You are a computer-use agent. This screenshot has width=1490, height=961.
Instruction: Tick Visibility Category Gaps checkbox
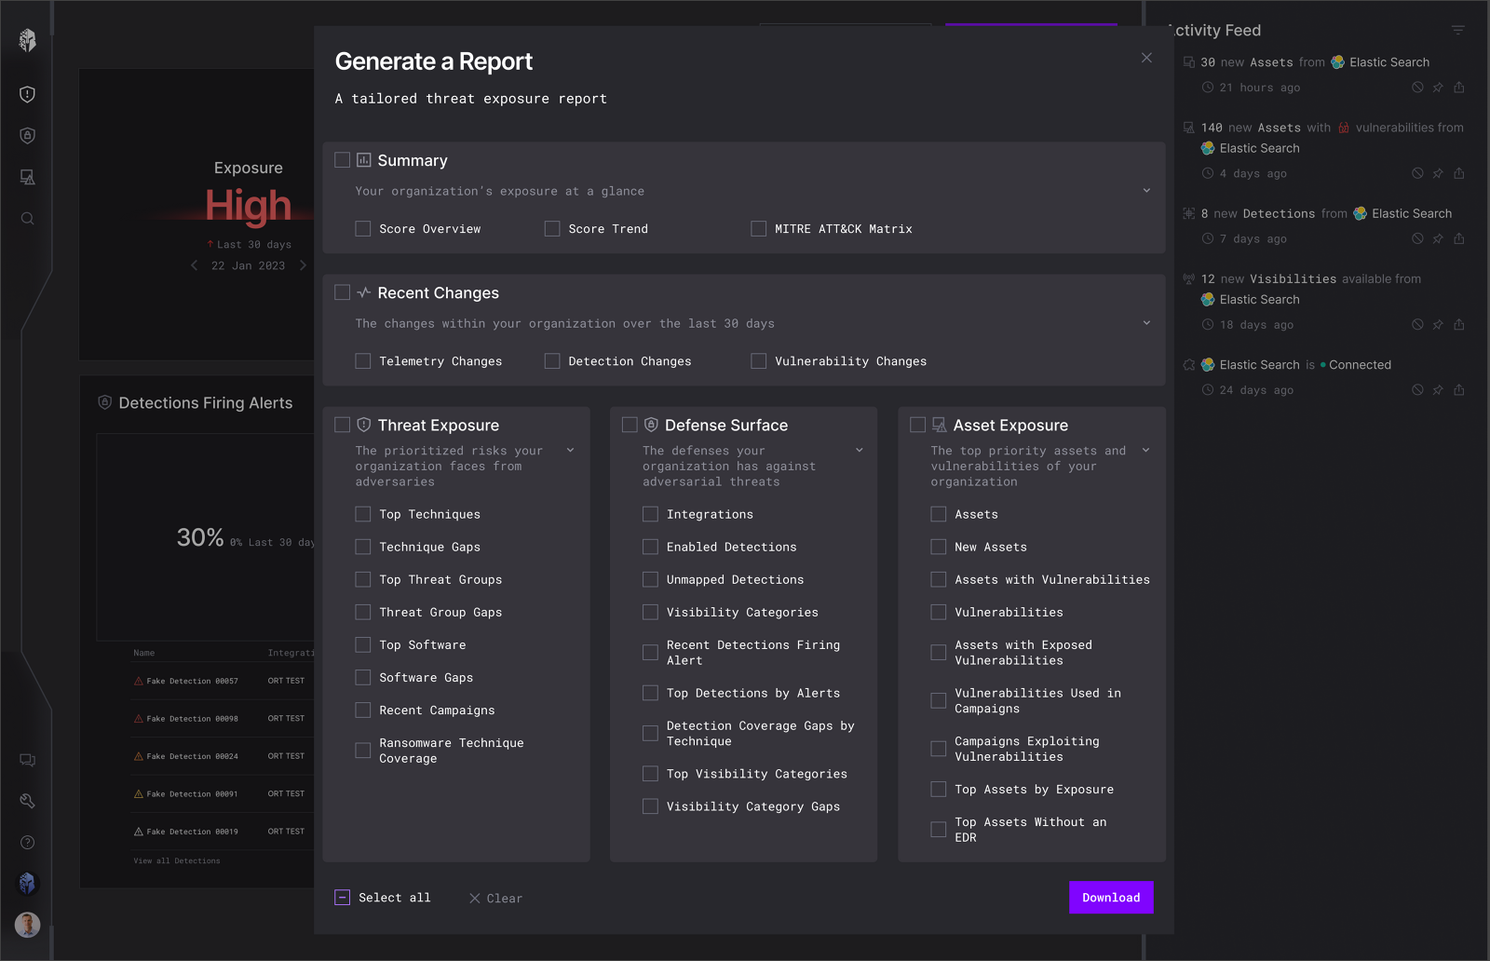pos(651,806)
